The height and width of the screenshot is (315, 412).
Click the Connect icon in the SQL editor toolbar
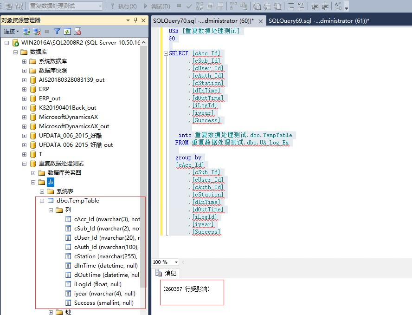[x=9, y=6]
